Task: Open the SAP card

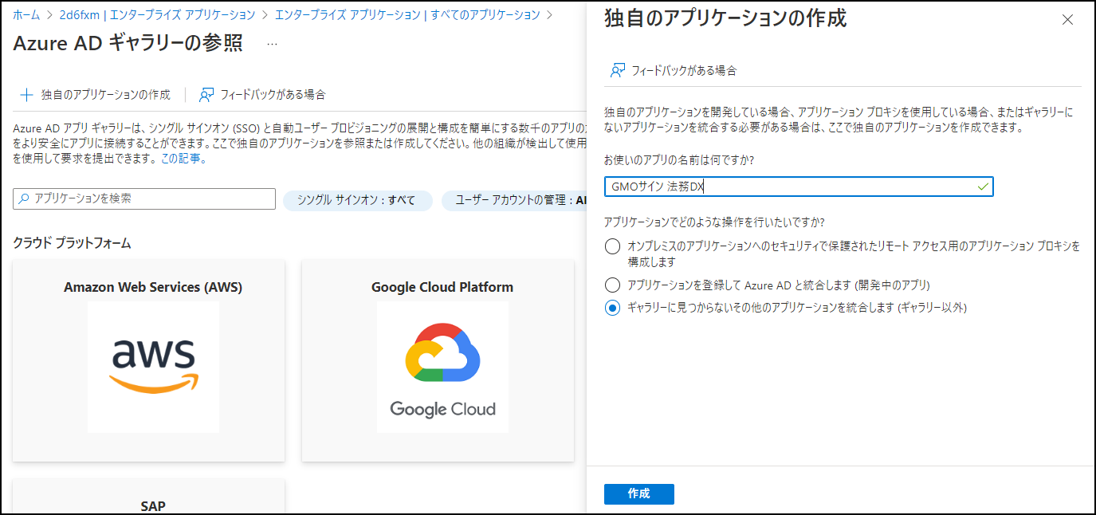Action: (148, 497)
